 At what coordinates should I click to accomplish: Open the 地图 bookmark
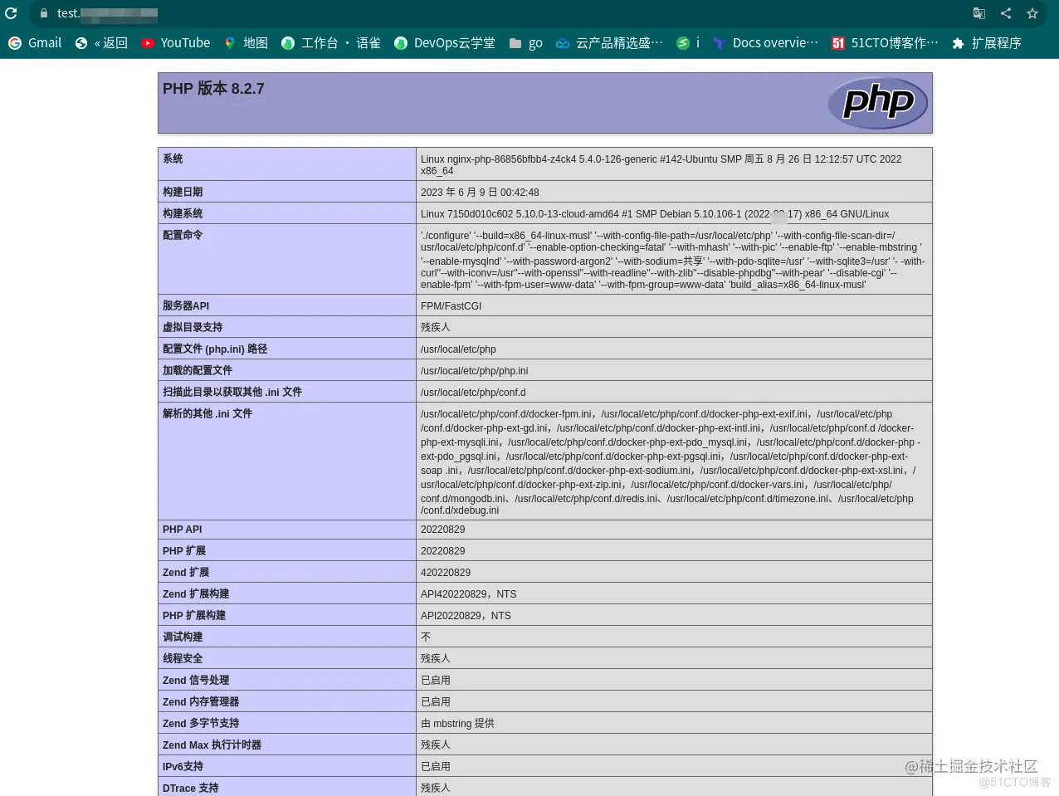pyautogui.click(x=246, y=43)
